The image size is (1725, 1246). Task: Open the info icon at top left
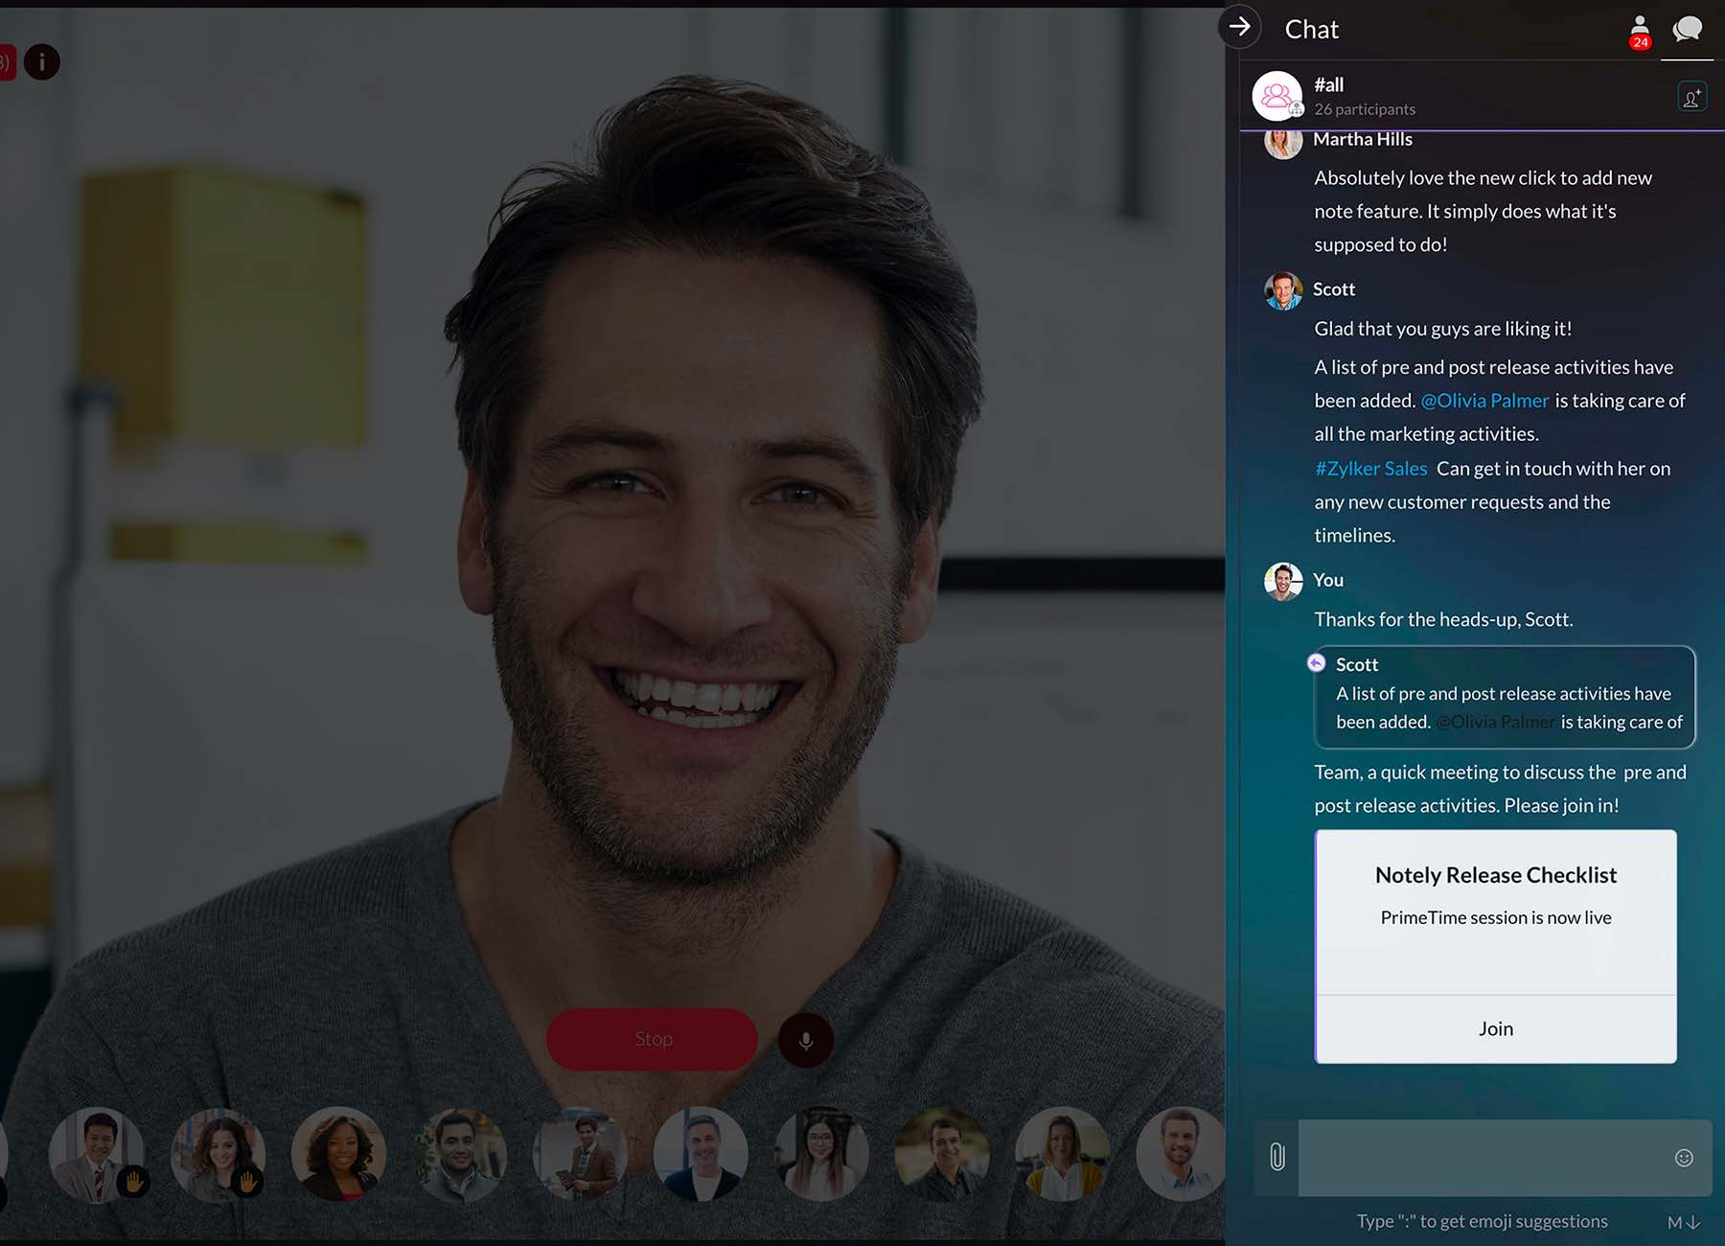41,62
